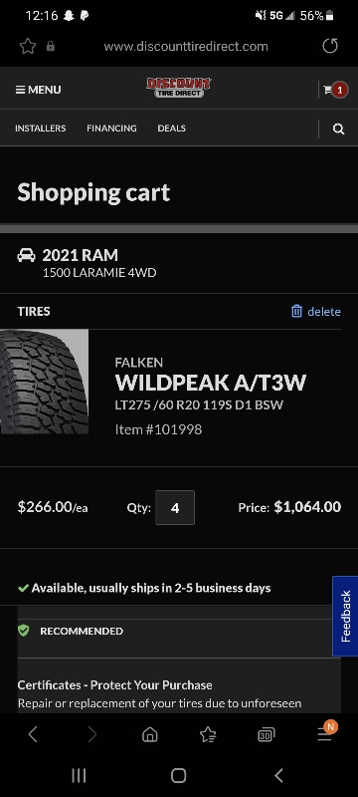Open the Feedback side tab
This screenshot has width=358, height=797.
pyautogui.click(x=345, y=616)
